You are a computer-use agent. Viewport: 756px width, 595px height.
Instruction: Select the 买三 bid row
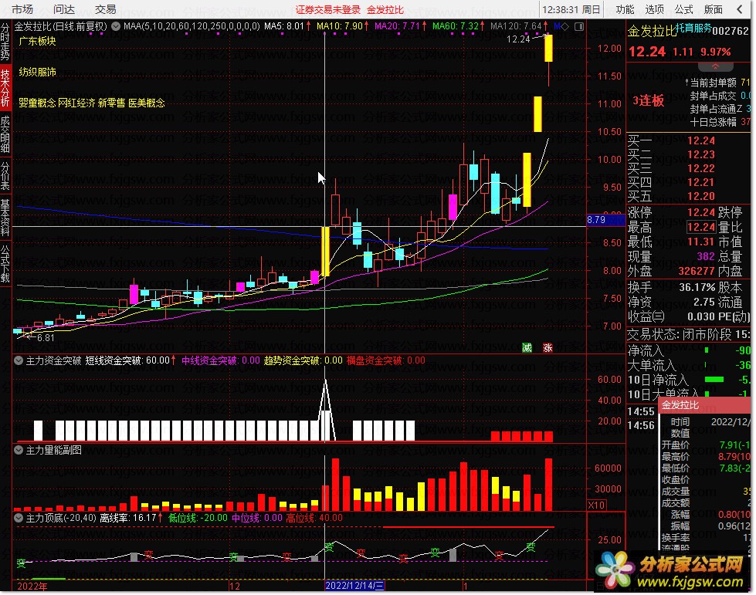tap(688, 169)
